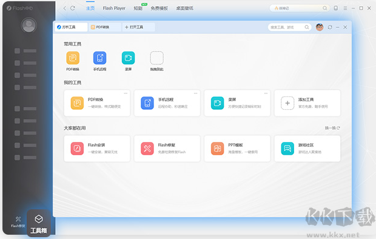Open the PDF转换 icon under 常用工具
Viewport: 376px width, 239px height.
point(73,58)
